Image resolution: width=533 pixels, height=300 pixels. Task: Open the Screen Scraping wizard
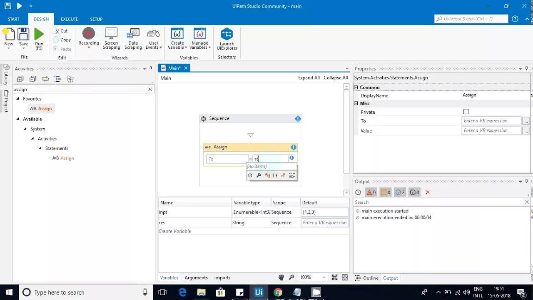pos(111,33)
